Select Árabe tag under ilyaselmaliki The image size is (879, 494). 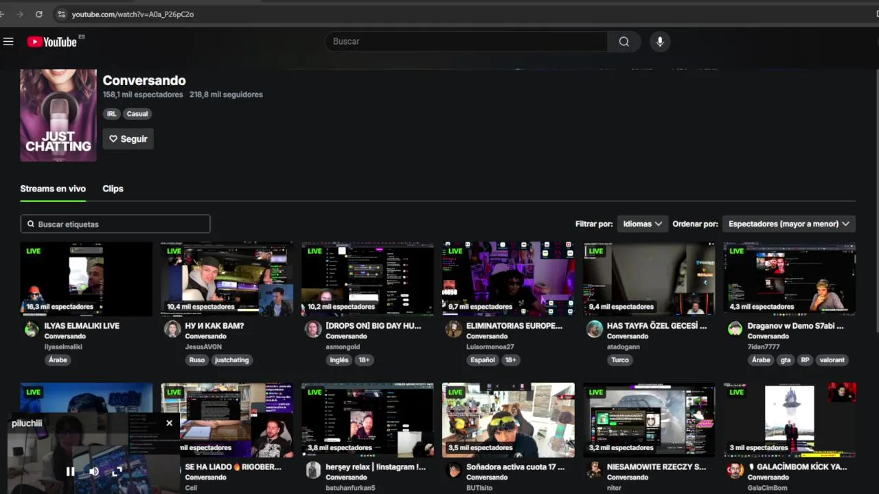58,360
